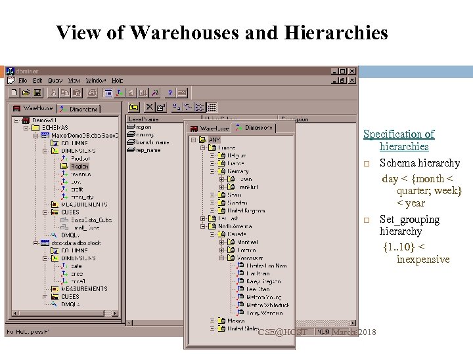This screenshot has height=354, width=473.
Task: Switch to details grid view icon
Action: (x=212, y=107)
